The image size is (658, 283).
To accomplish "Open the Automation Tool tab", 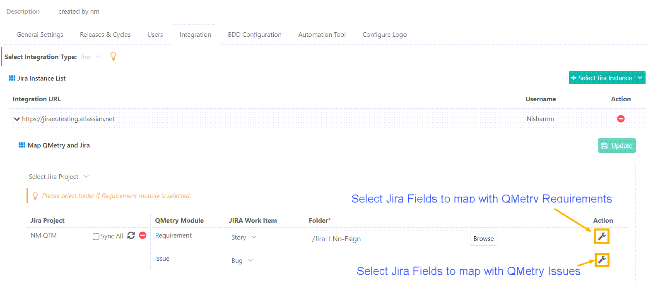I will click(322, 34).
